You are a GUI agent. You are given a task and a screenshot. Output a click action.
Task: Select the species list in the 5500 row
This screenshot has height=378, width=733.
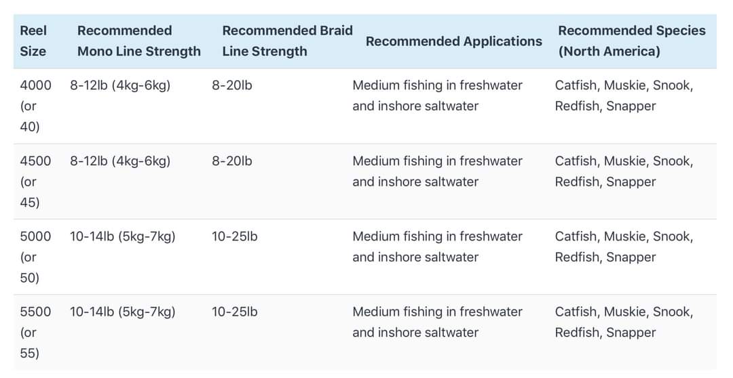click(624, 322)
